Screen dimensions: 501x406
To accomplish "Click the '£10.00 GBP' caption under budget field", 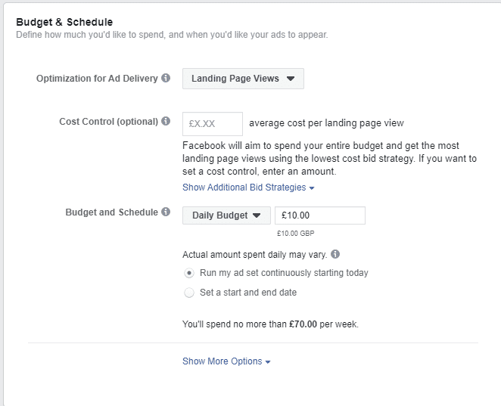I will 296,234.
